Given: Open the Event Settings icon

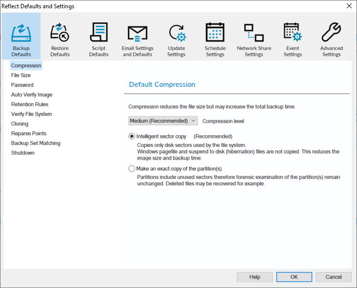Looking at the screenshot, I should [x=292, y=33].
